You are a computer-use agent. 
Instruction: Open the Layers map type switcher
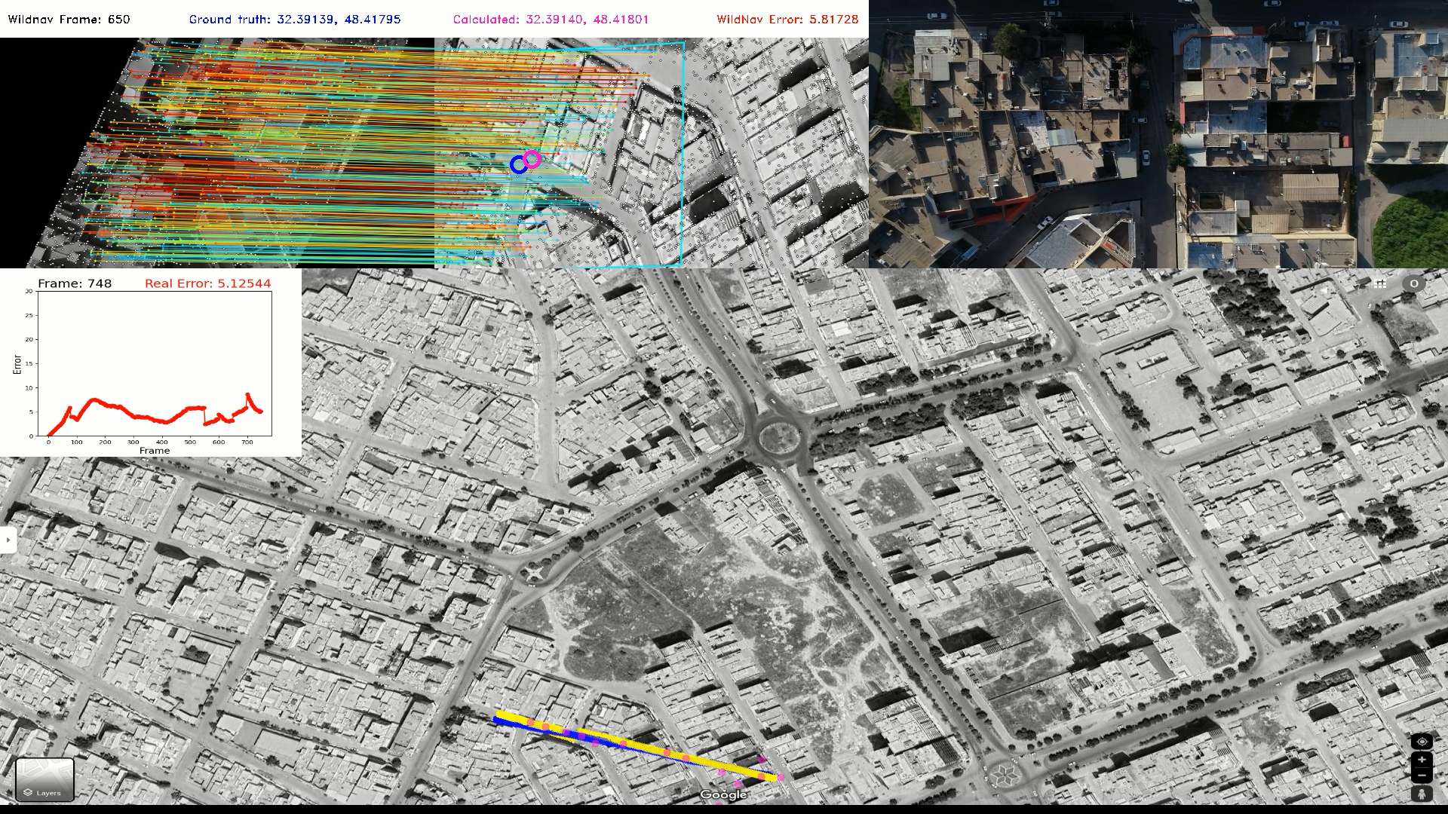point(44,779)
